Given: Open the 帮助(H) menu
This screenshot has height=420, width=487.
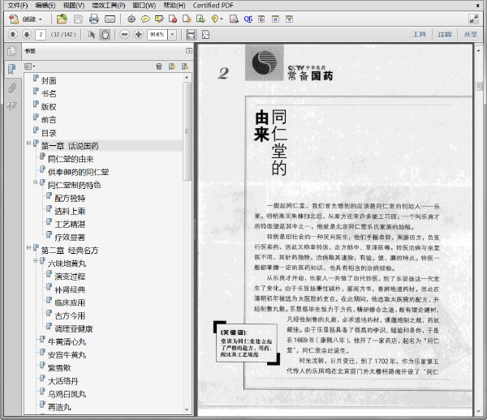Looking at the screenshot, I should [x=175, y=6].
